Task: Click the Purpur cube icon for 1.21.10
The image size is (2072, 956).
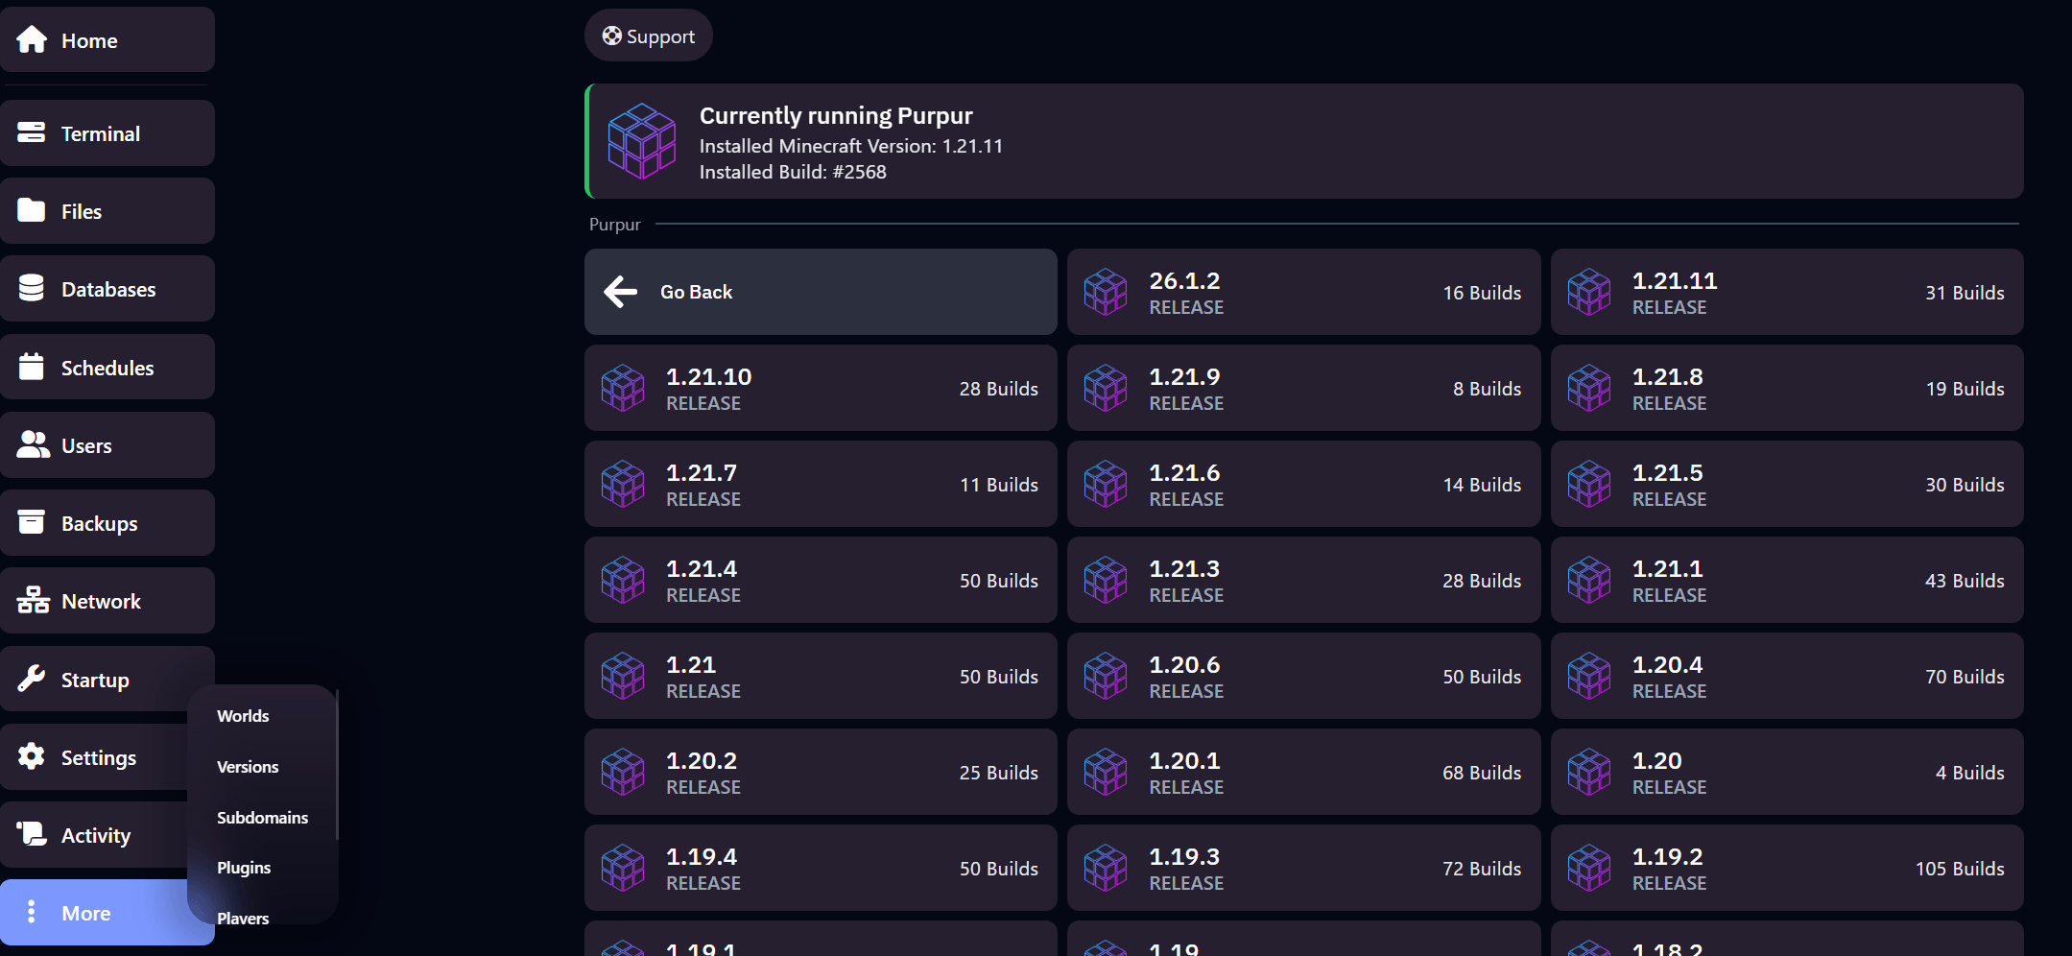Action: [x=623, y=388]
